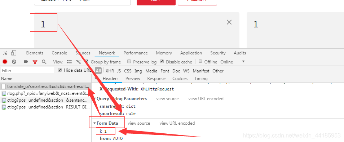Clear the network log with the block icon
The width and height of the screenshot is (344, 142).
point(14,62)
